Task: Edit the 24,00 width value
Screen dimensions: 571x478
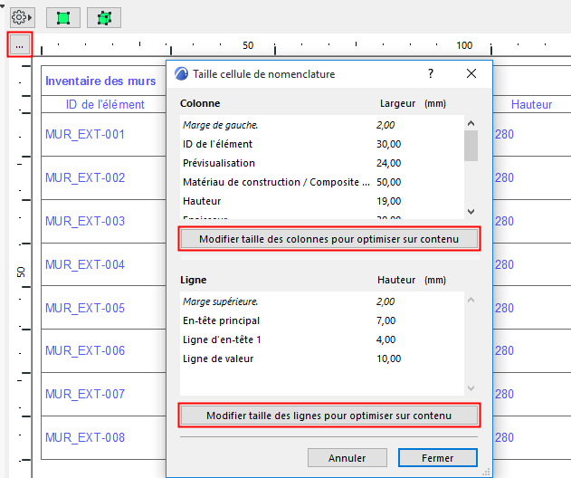Action: coord(388,163)
